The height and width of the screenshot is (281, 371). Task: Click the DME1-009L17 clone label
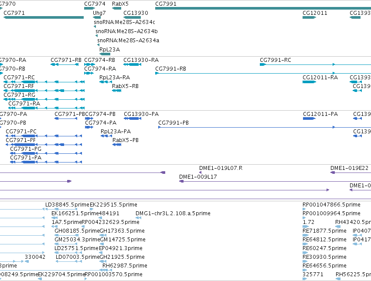tap(198, 177)
